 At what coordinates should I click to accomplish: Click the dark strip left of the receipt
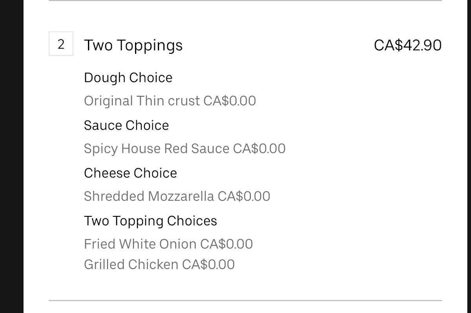coord(11,157)
